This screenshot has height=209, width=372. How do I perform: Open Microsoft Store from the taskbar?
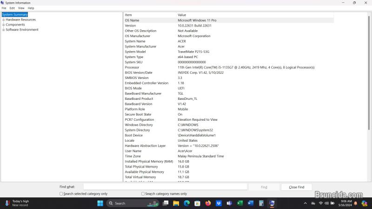pos(198,203)
